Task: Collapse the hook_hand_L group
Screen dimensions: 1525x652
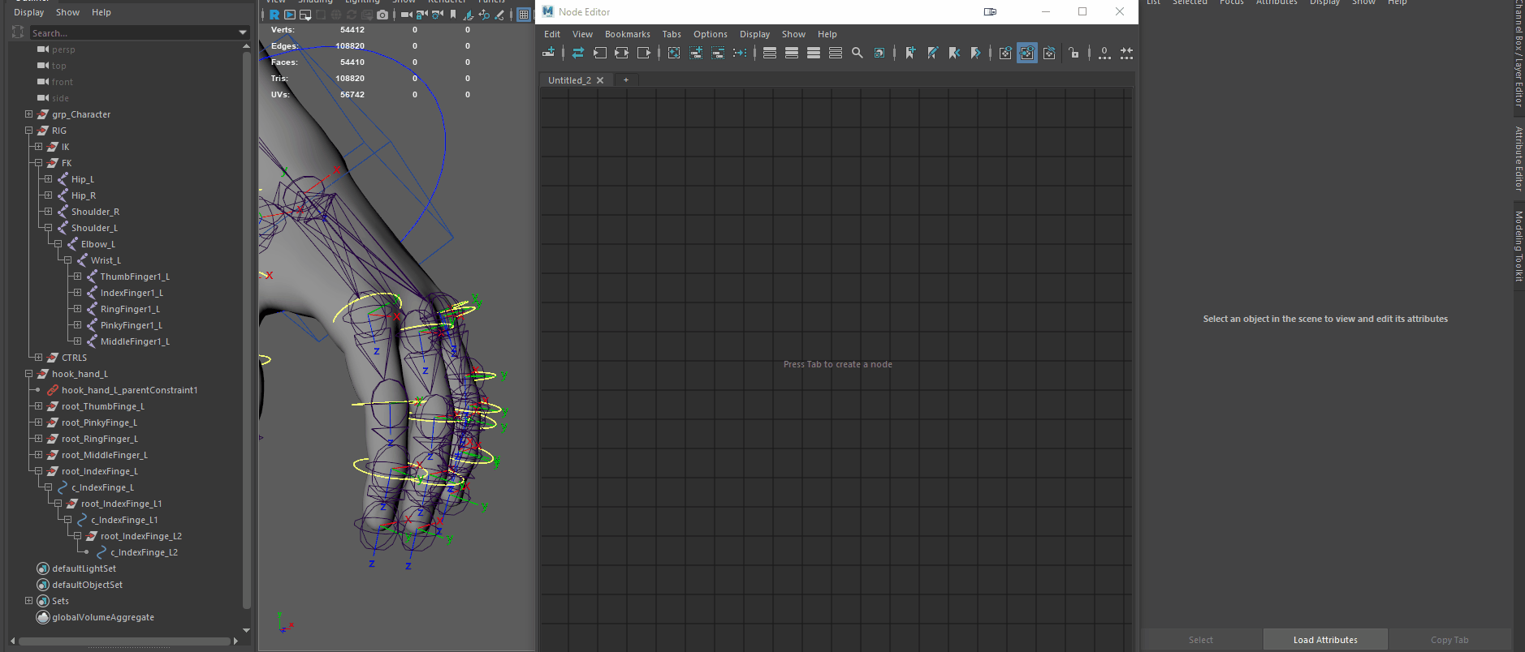Action: pos(28,374)
